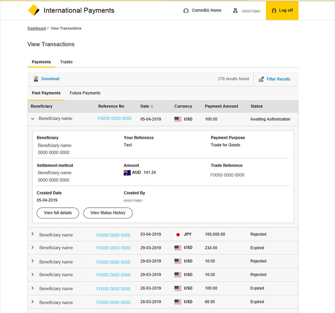
Task: Click the CommBiz Home house icon
Action: [186, 10]
